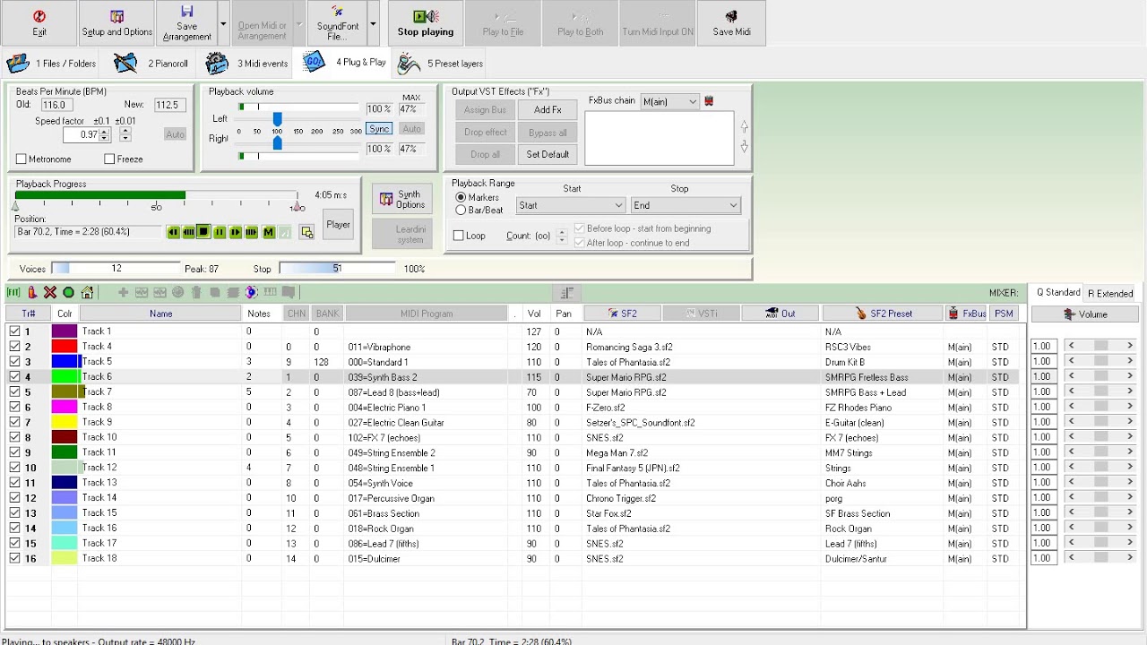Screen dimensions: 1147x645
Task: Open the Stop marker End dropdown
Action: coord(685,205)
